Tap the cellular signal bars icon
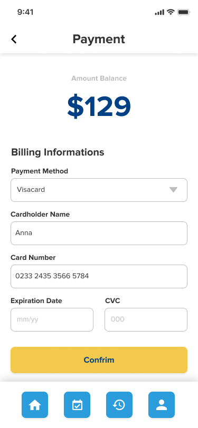This screenshot has width=198, height=428. pos(159,12)
